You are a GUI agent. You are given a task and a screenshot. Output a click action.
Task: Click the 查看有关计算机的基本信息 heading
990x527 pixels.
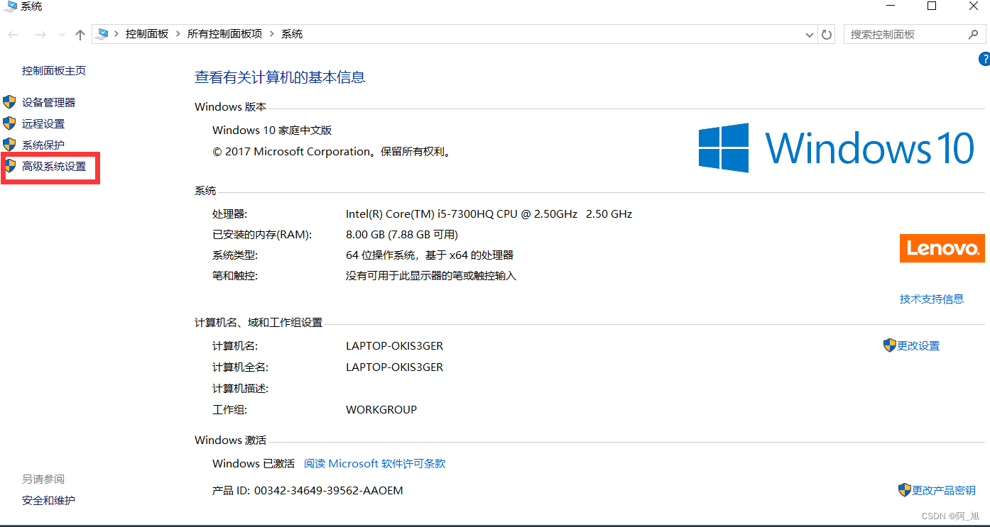click(280, 77)
